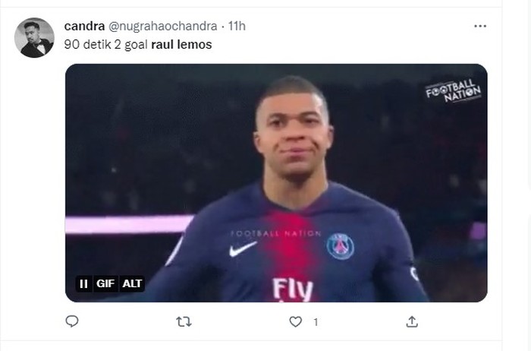The width and height of the screenshot is (531, 351).
Task: Click the reply speech bubble icon
Action: pyautogui.click(x=72, y=322)
